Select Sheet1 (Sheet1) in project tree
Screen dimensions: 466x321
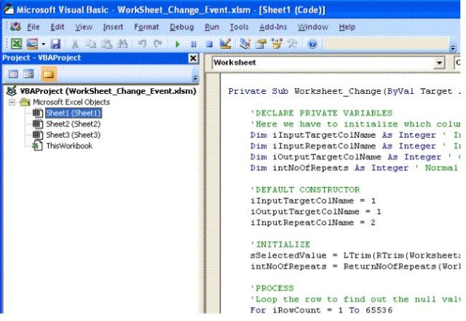tap(74, 113)
